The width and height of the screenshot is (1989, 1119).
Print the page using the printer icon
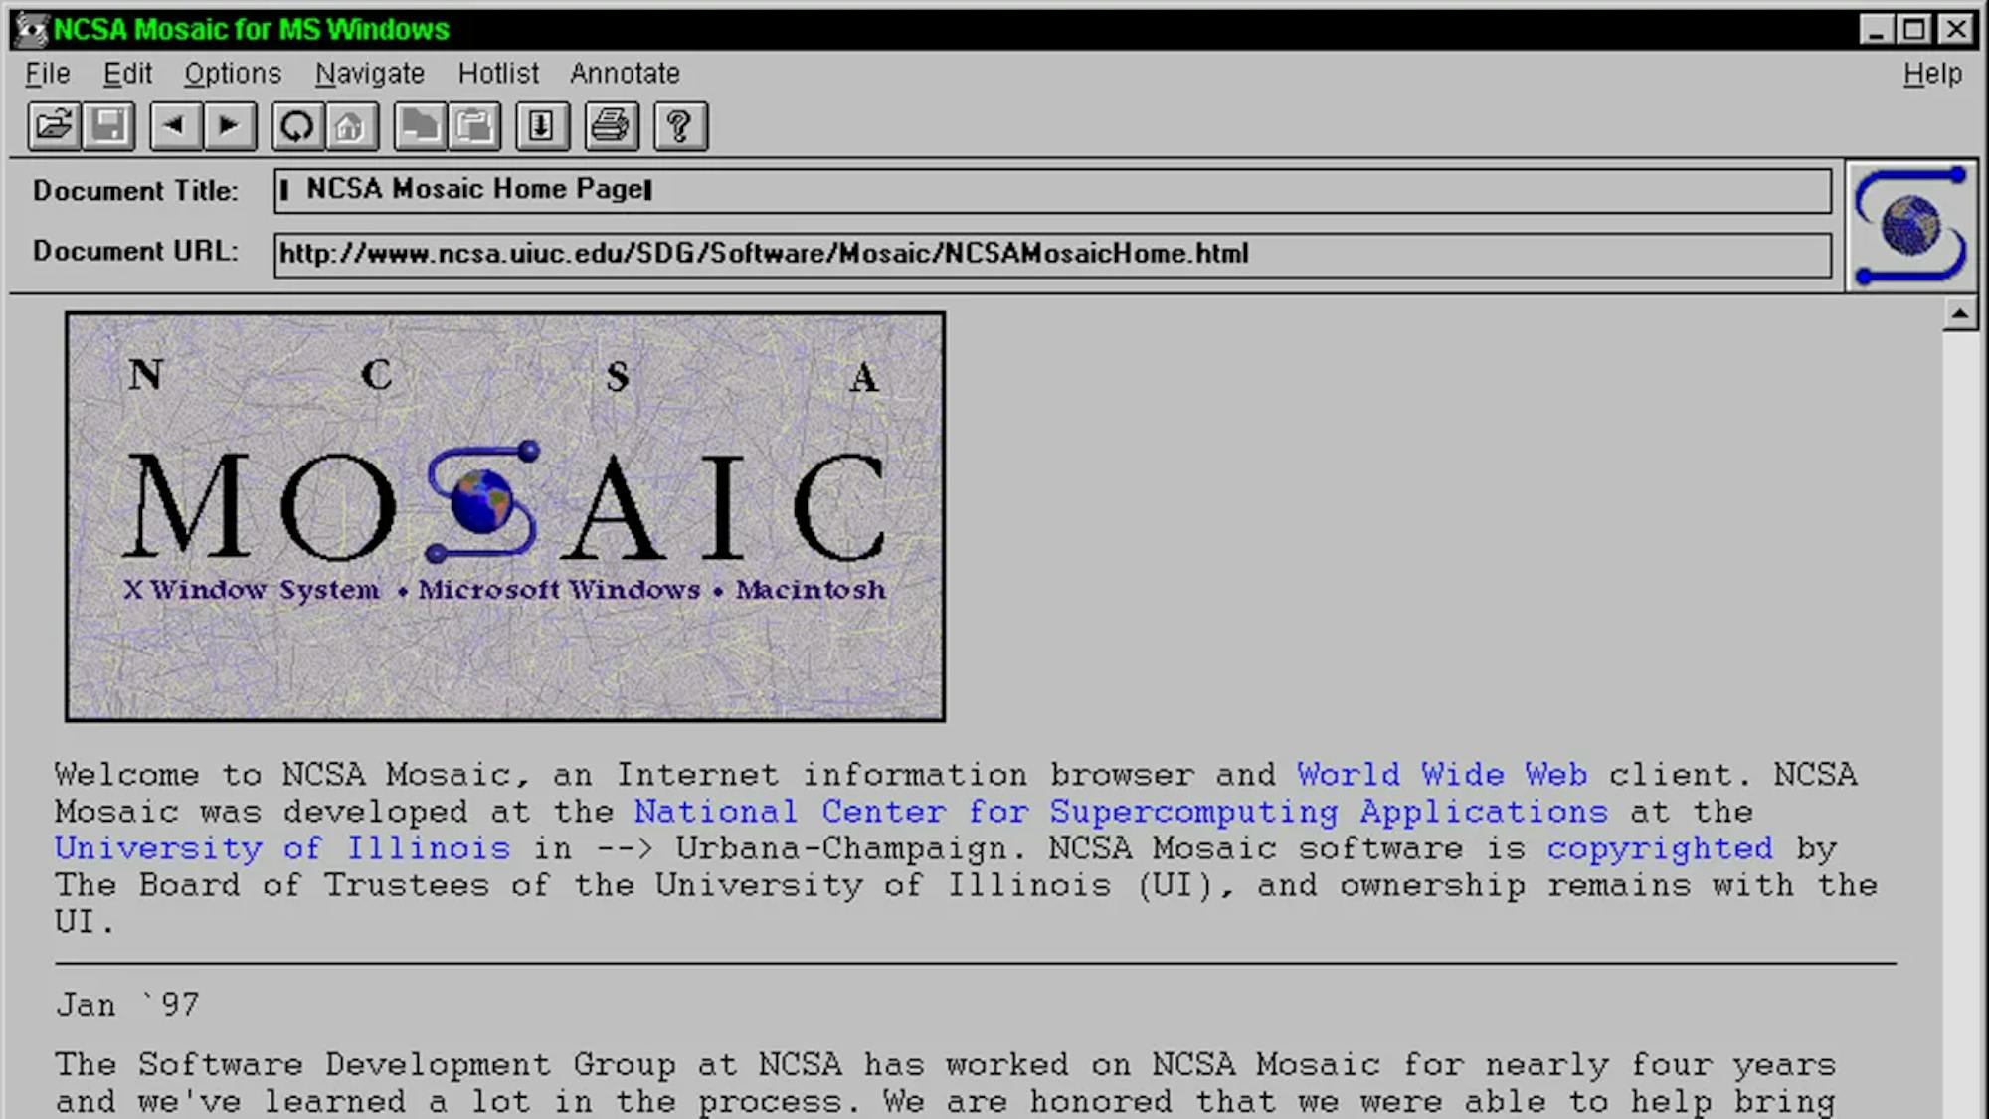coord(610,125)
